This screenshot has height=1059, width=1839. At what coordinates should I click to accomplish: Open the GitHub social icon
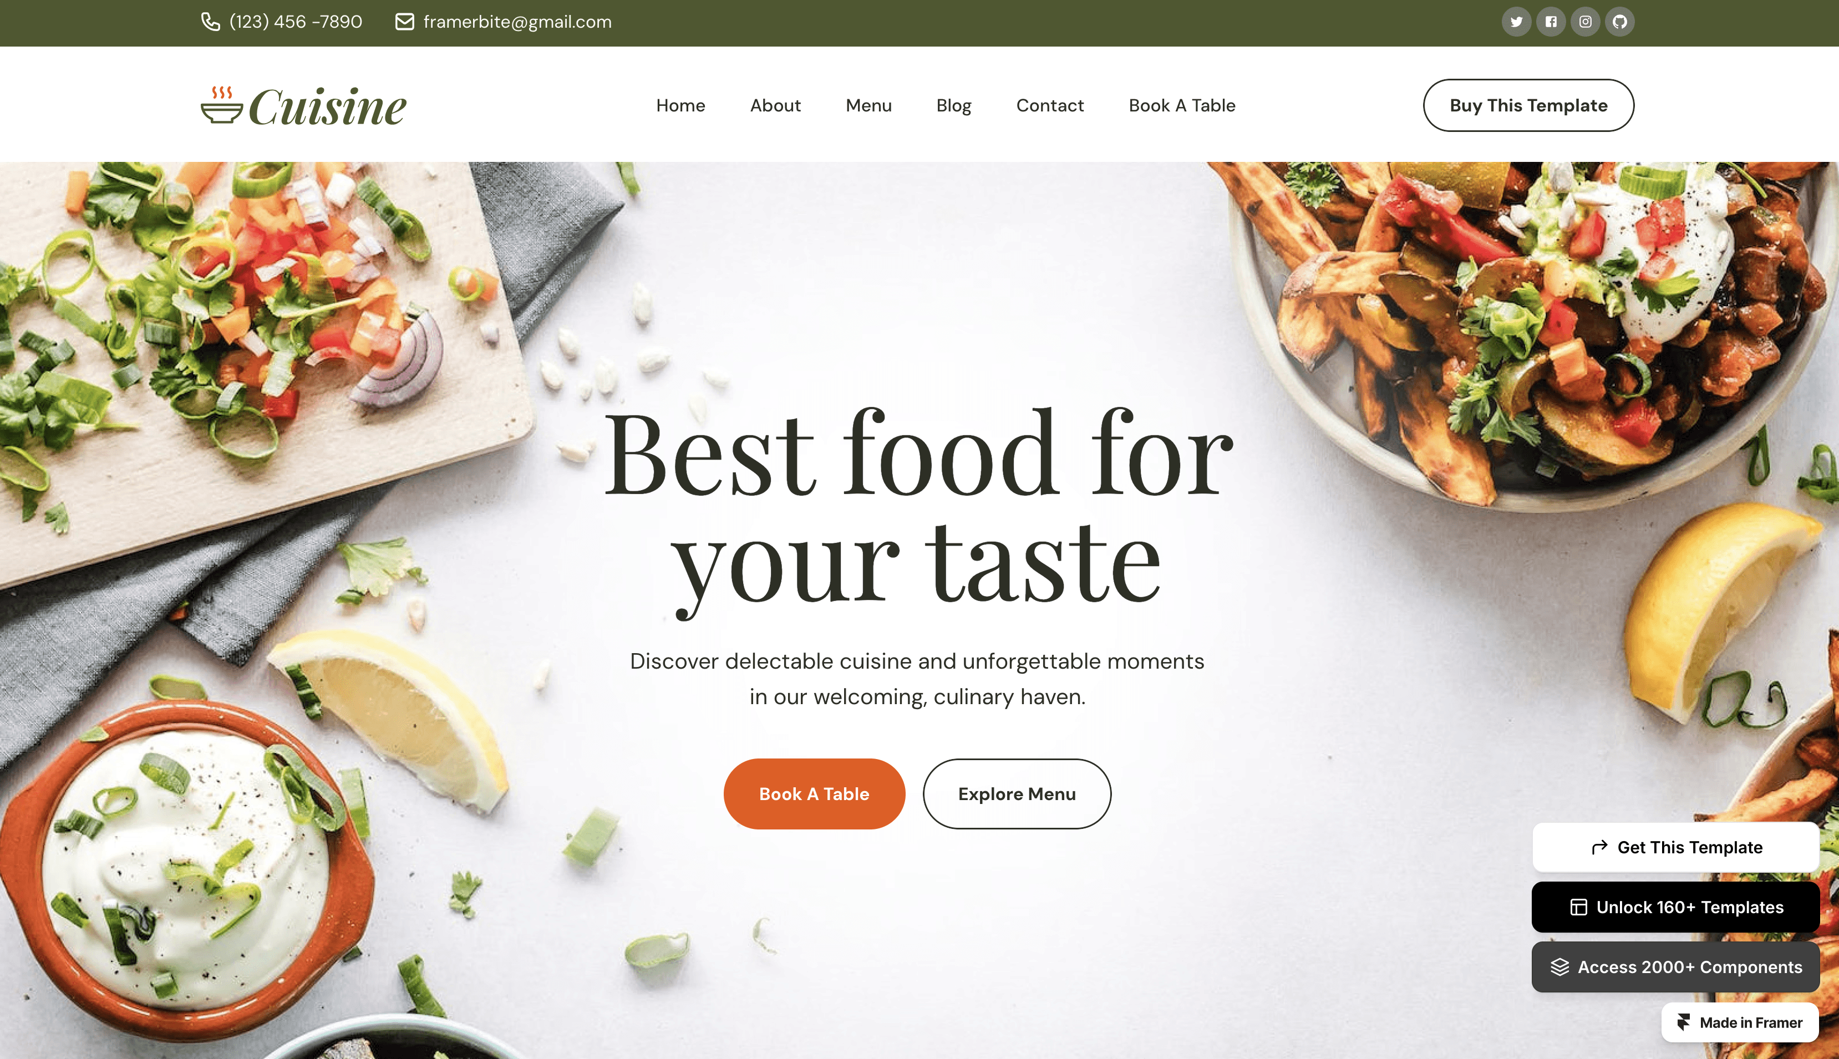1620,22
